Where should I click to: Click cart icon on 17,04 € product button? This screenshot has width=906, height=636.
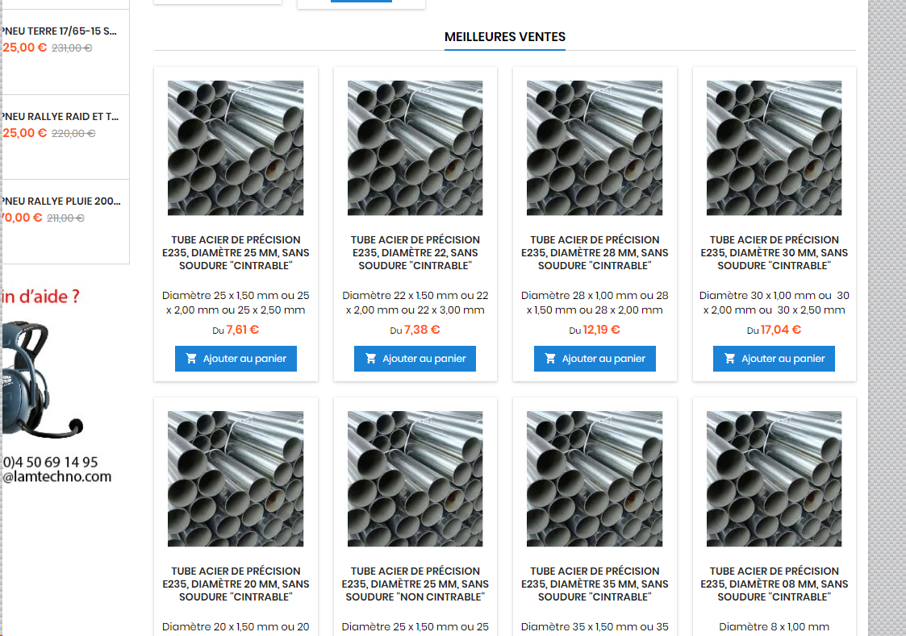pos(730,359)
